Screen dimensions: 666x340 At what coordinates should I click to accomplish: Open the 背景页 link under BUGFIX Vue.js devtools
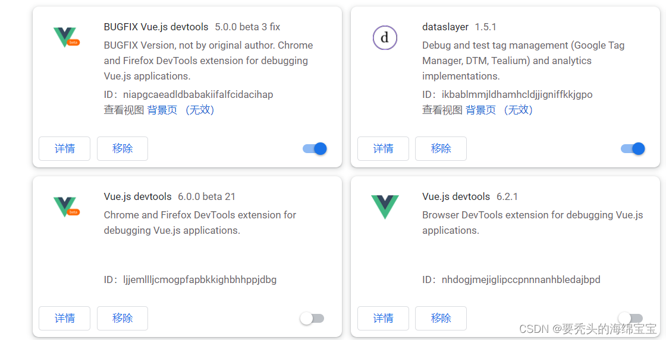(x=162, y=110)
